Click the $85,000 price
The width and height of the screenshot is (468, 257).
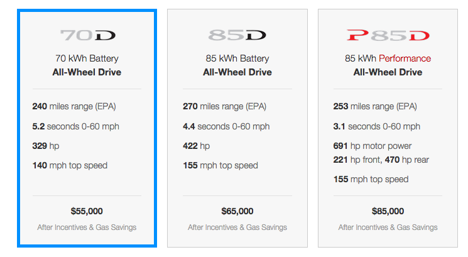click(388, 211)
